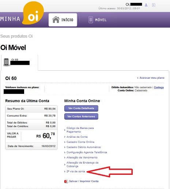Click the phone icon in Móvel tab
This screenshot has height=189, width=170.
coord(91,20)
